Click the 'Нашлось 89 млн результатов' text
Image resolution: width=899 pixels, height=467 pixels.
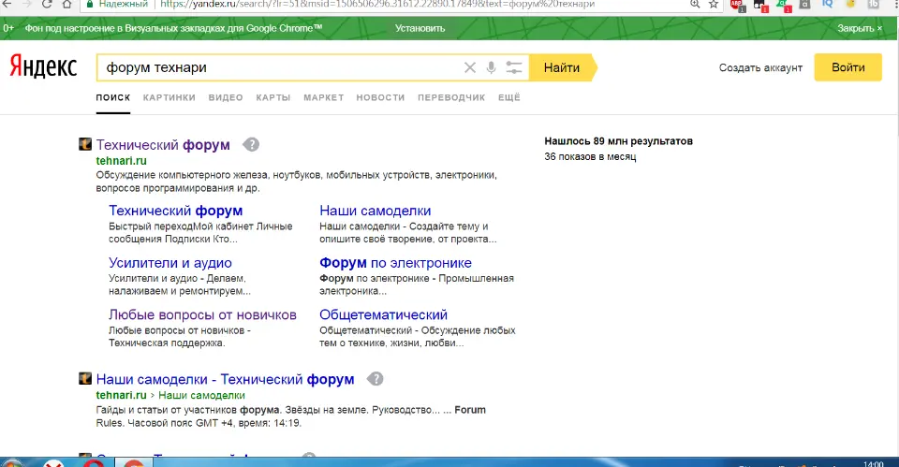[x=619, y=141]
